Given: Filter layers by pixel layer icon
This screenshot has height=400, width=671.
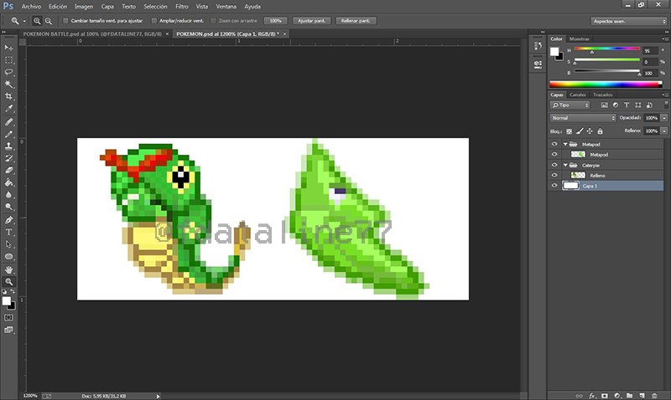Looking at the screenshot, I should click(x=604, y=105).
